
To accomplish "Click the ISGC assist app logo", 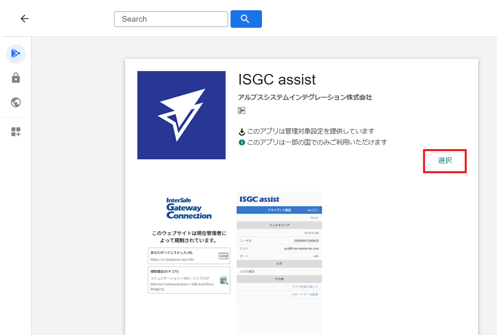I will tap(181, 115).
